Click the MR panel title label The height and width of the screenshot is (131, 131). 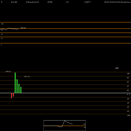[117, 68]
